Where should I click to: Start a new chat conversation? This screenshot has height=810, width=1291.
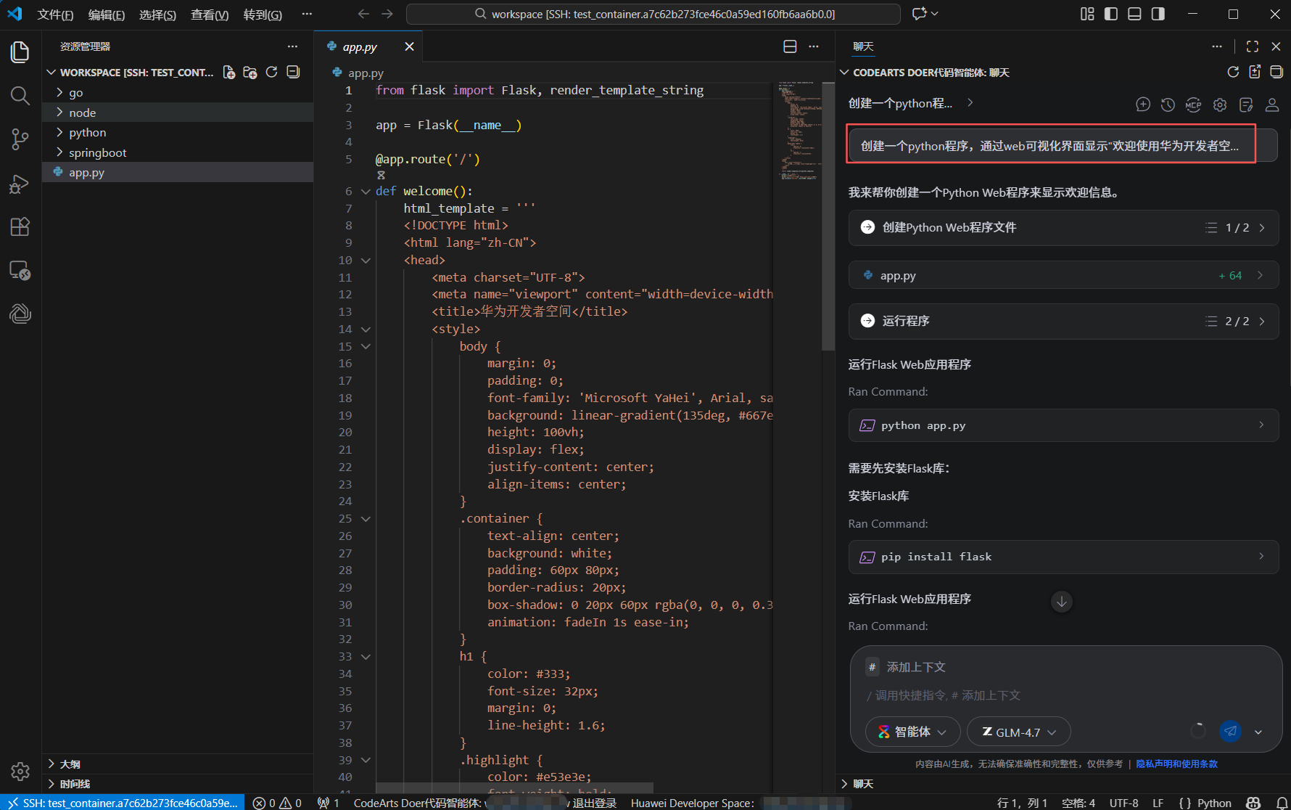tap(1143, 105)
